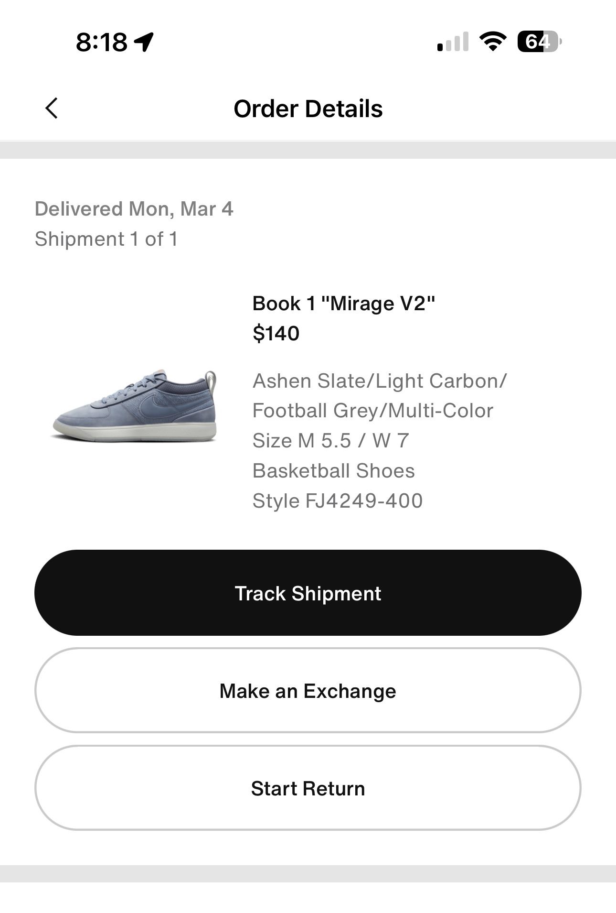Tap the Wi-Fi status icon
This screenshot has height=913, width=616.
pyautogui.click(x=493, y=42)
